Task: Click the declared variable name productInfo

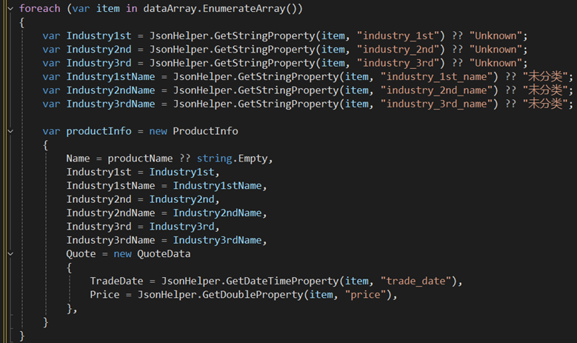Action: coord(99,131)
